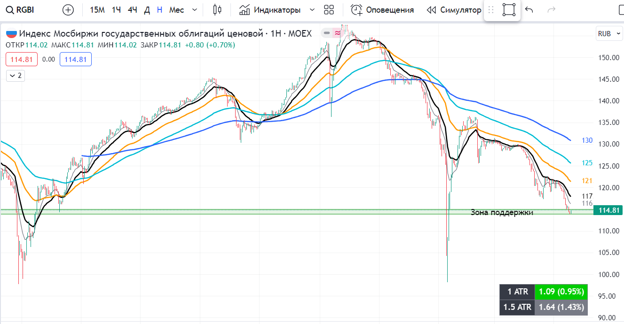Click the red 114.81 sell price box
This screenshot has height=324, width=624.
tap(22, 60)
